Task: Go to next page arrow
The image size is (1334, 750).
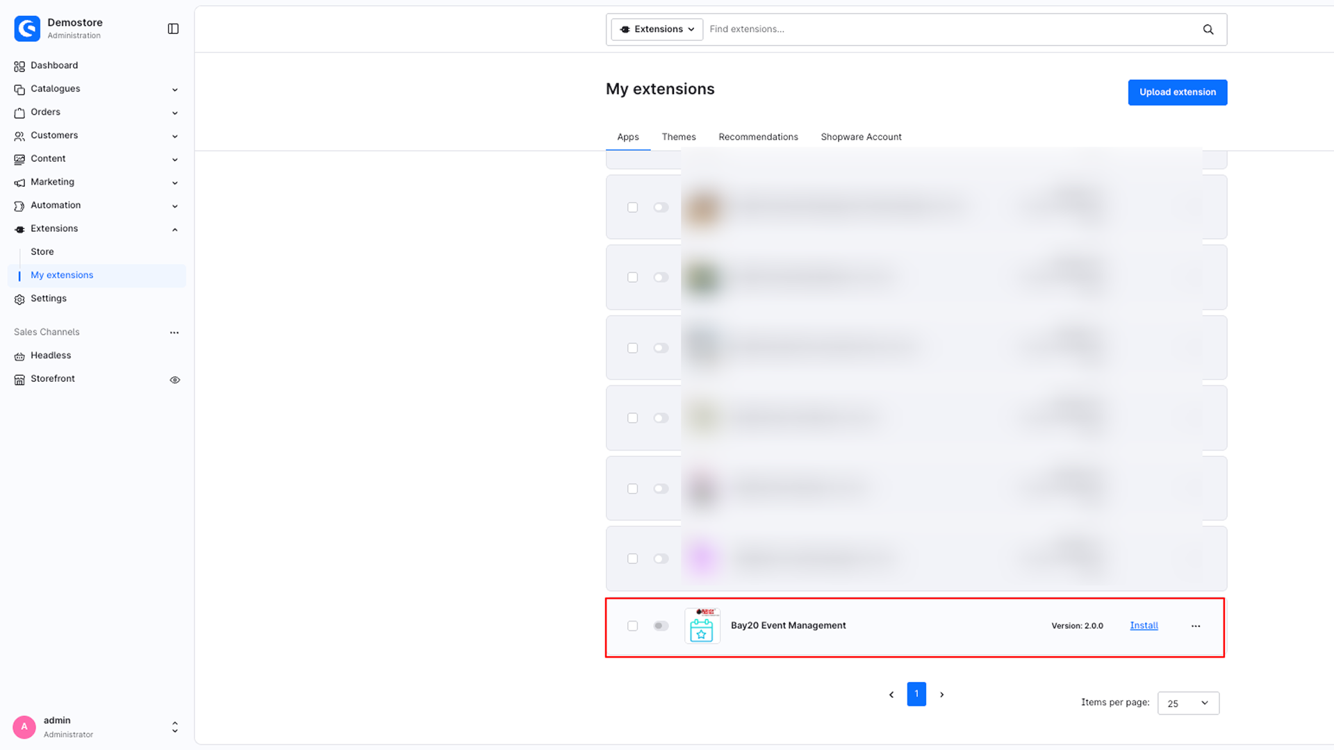Action: (942, 694)
